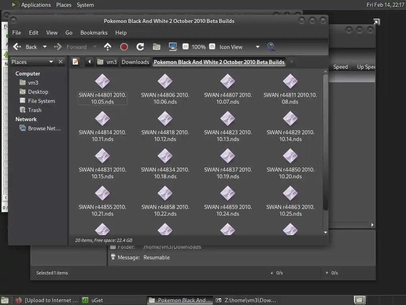
Task: Open the Help menu
Action: (121, 33)
